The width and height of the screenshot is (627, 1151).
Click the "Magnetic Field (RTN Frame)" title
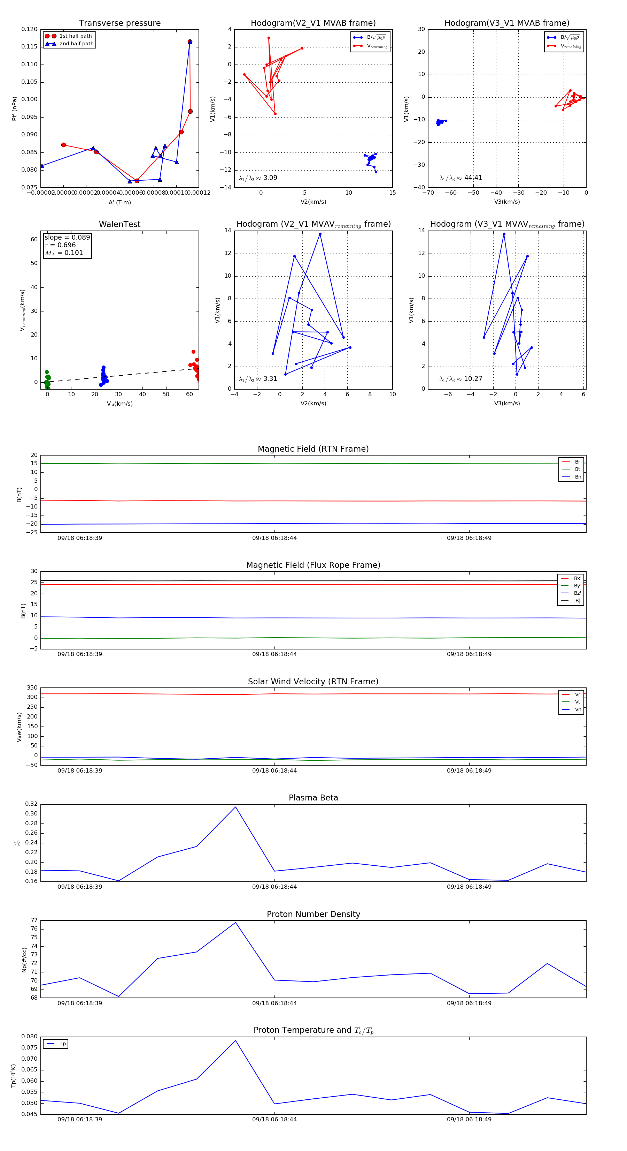point(313,449)
